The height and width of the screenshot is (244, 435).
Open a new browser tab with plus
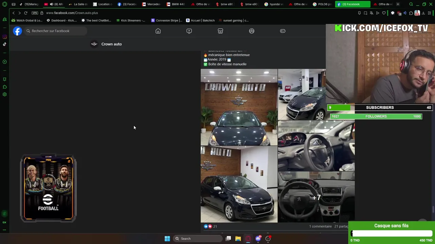click(x=398, y=4)
